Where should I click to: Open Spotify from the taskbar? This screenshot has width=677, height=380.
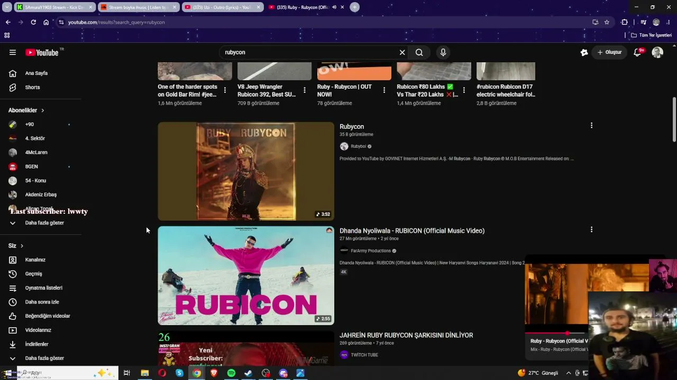231,373
